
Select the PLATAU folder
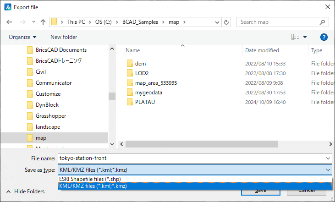click(145, 102)
